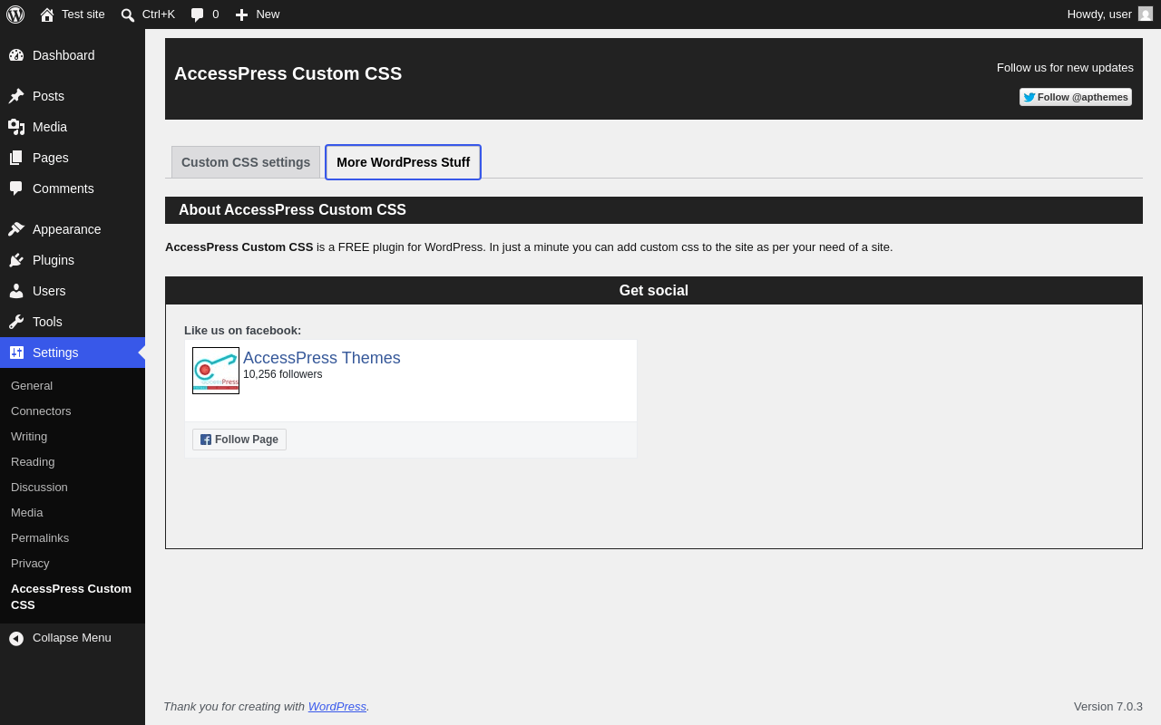Image resolution: width=1161 pixels, height=725 pixels.
Task: Click the Get social heading
Action: (x=654, y=291)
